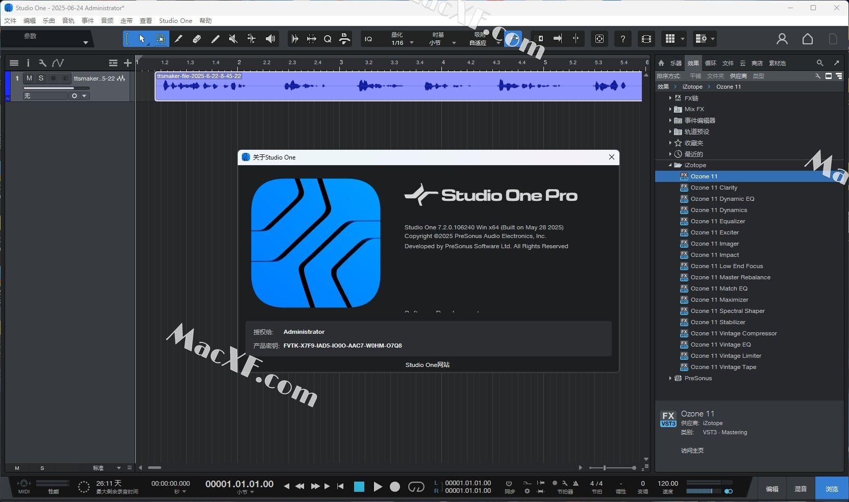Select the Mute tool

(x=233, y=39)
